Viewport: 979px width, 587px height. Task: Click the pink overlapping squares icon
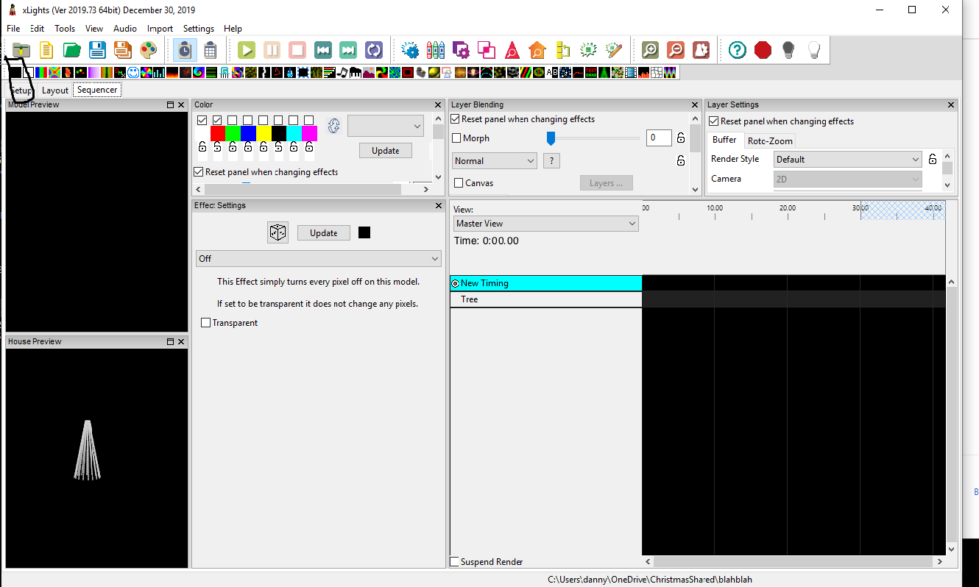tap(487, 50)
